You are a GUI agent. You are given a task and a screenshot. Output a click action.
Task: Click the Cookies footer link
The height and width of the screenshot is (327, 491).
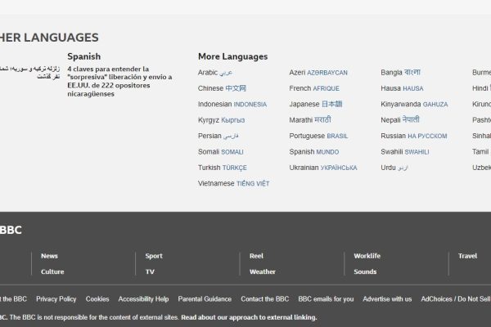click(97, 299)
